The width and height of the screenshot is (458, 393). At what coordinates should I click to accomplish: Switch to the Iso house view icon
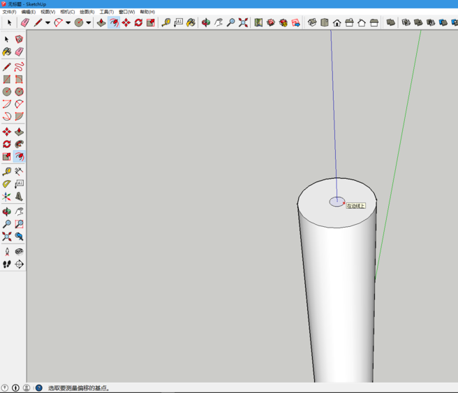pyautogui.click(x=312, y=23)
